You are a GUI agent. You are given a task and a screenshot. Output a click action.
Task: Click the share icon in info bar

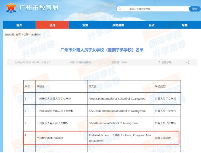tap(188, 63)
